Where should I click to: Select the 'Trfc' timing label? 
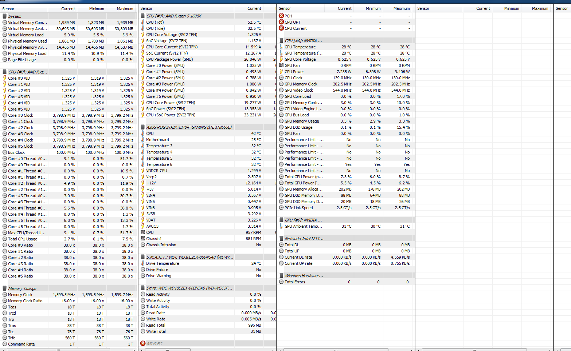[12, 338]
